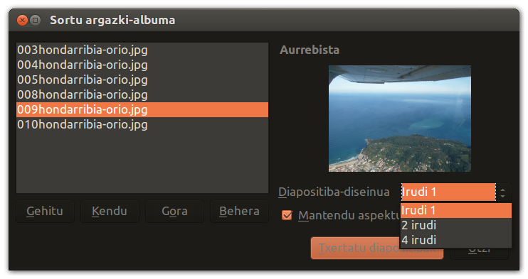Click the Txertatu diapositibak button
Screen dimensions: 528x279
point(377,248)
